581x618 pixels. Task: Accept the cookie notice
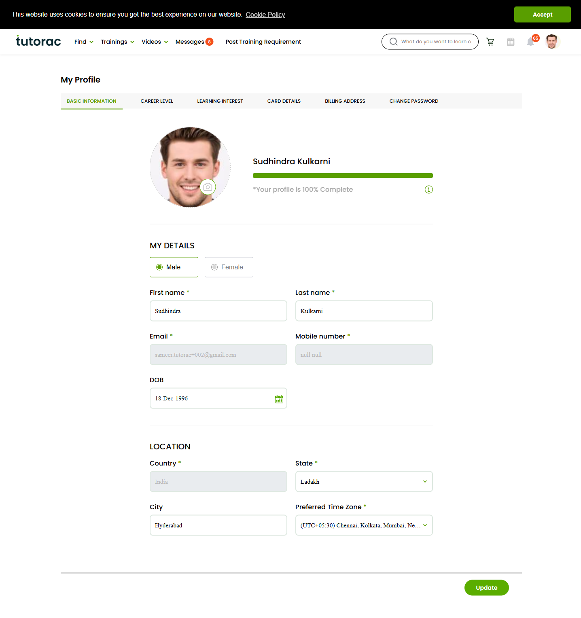[x=542, y=15]
